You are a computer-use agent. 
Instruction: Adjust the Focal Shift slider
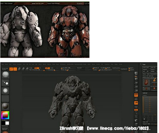(x=68, y=68)
